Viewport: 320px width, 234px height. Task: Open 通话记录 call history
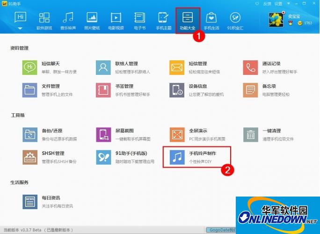tap(250, 67)
